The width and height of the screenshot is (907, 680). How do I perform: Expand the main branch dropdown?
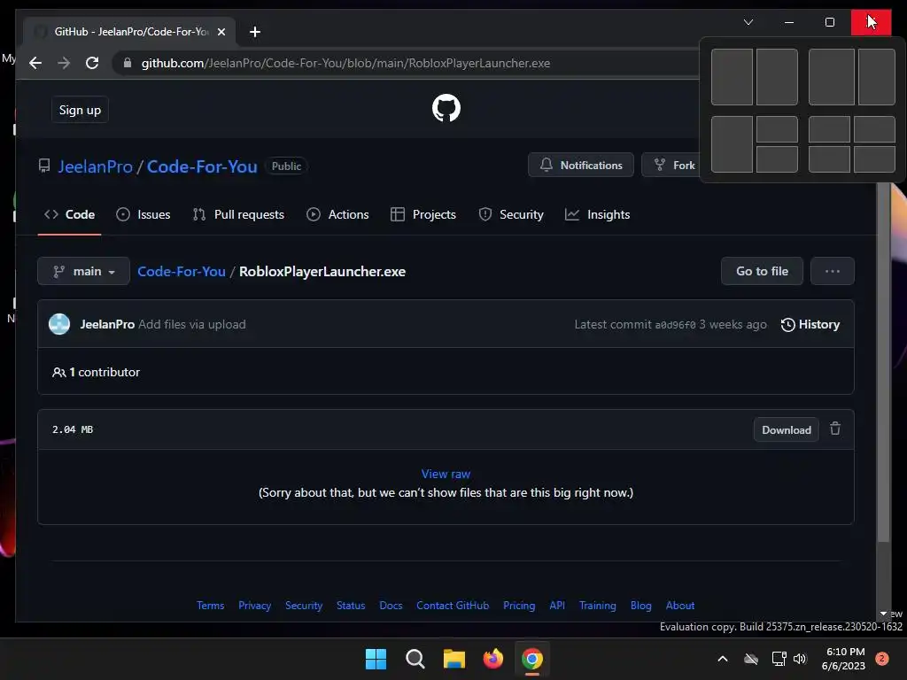pyautogui.click(x=83, y=271)
